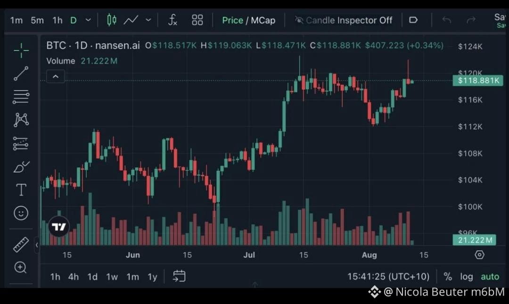Click the $108K price axis label
509x304 pixels.
pyautogui.click(x=470, y=153)
